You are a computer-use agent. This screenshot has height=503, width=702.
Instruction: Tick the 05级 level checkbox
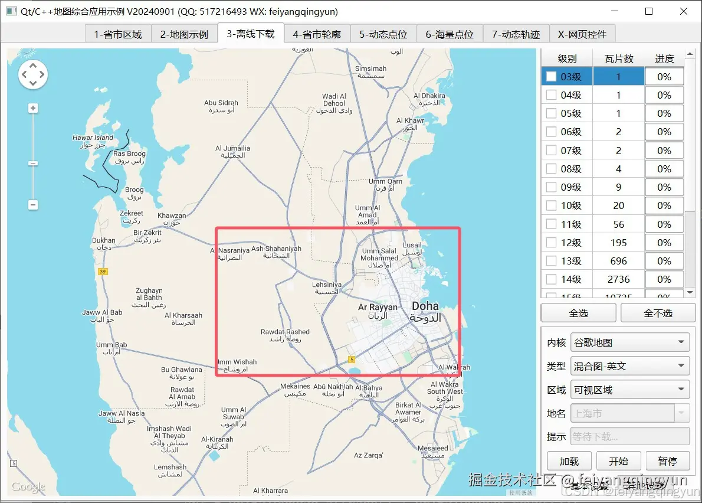551,113
